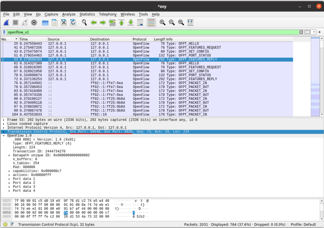The width and height of the screenshot is (324, 228).
Task: Toggle auto-scroll to last packet
Action: click(140, 23)
